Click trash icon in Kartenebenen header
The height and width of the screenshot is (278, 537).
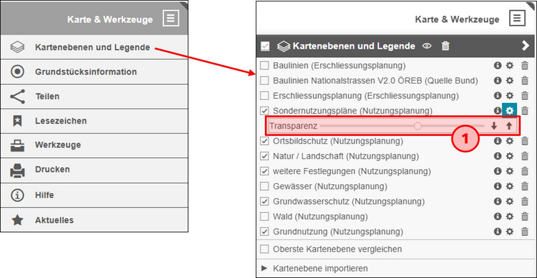tap(445, 46)
